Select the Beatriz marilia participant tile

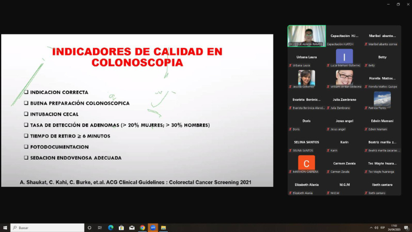(x=383, y=142)
